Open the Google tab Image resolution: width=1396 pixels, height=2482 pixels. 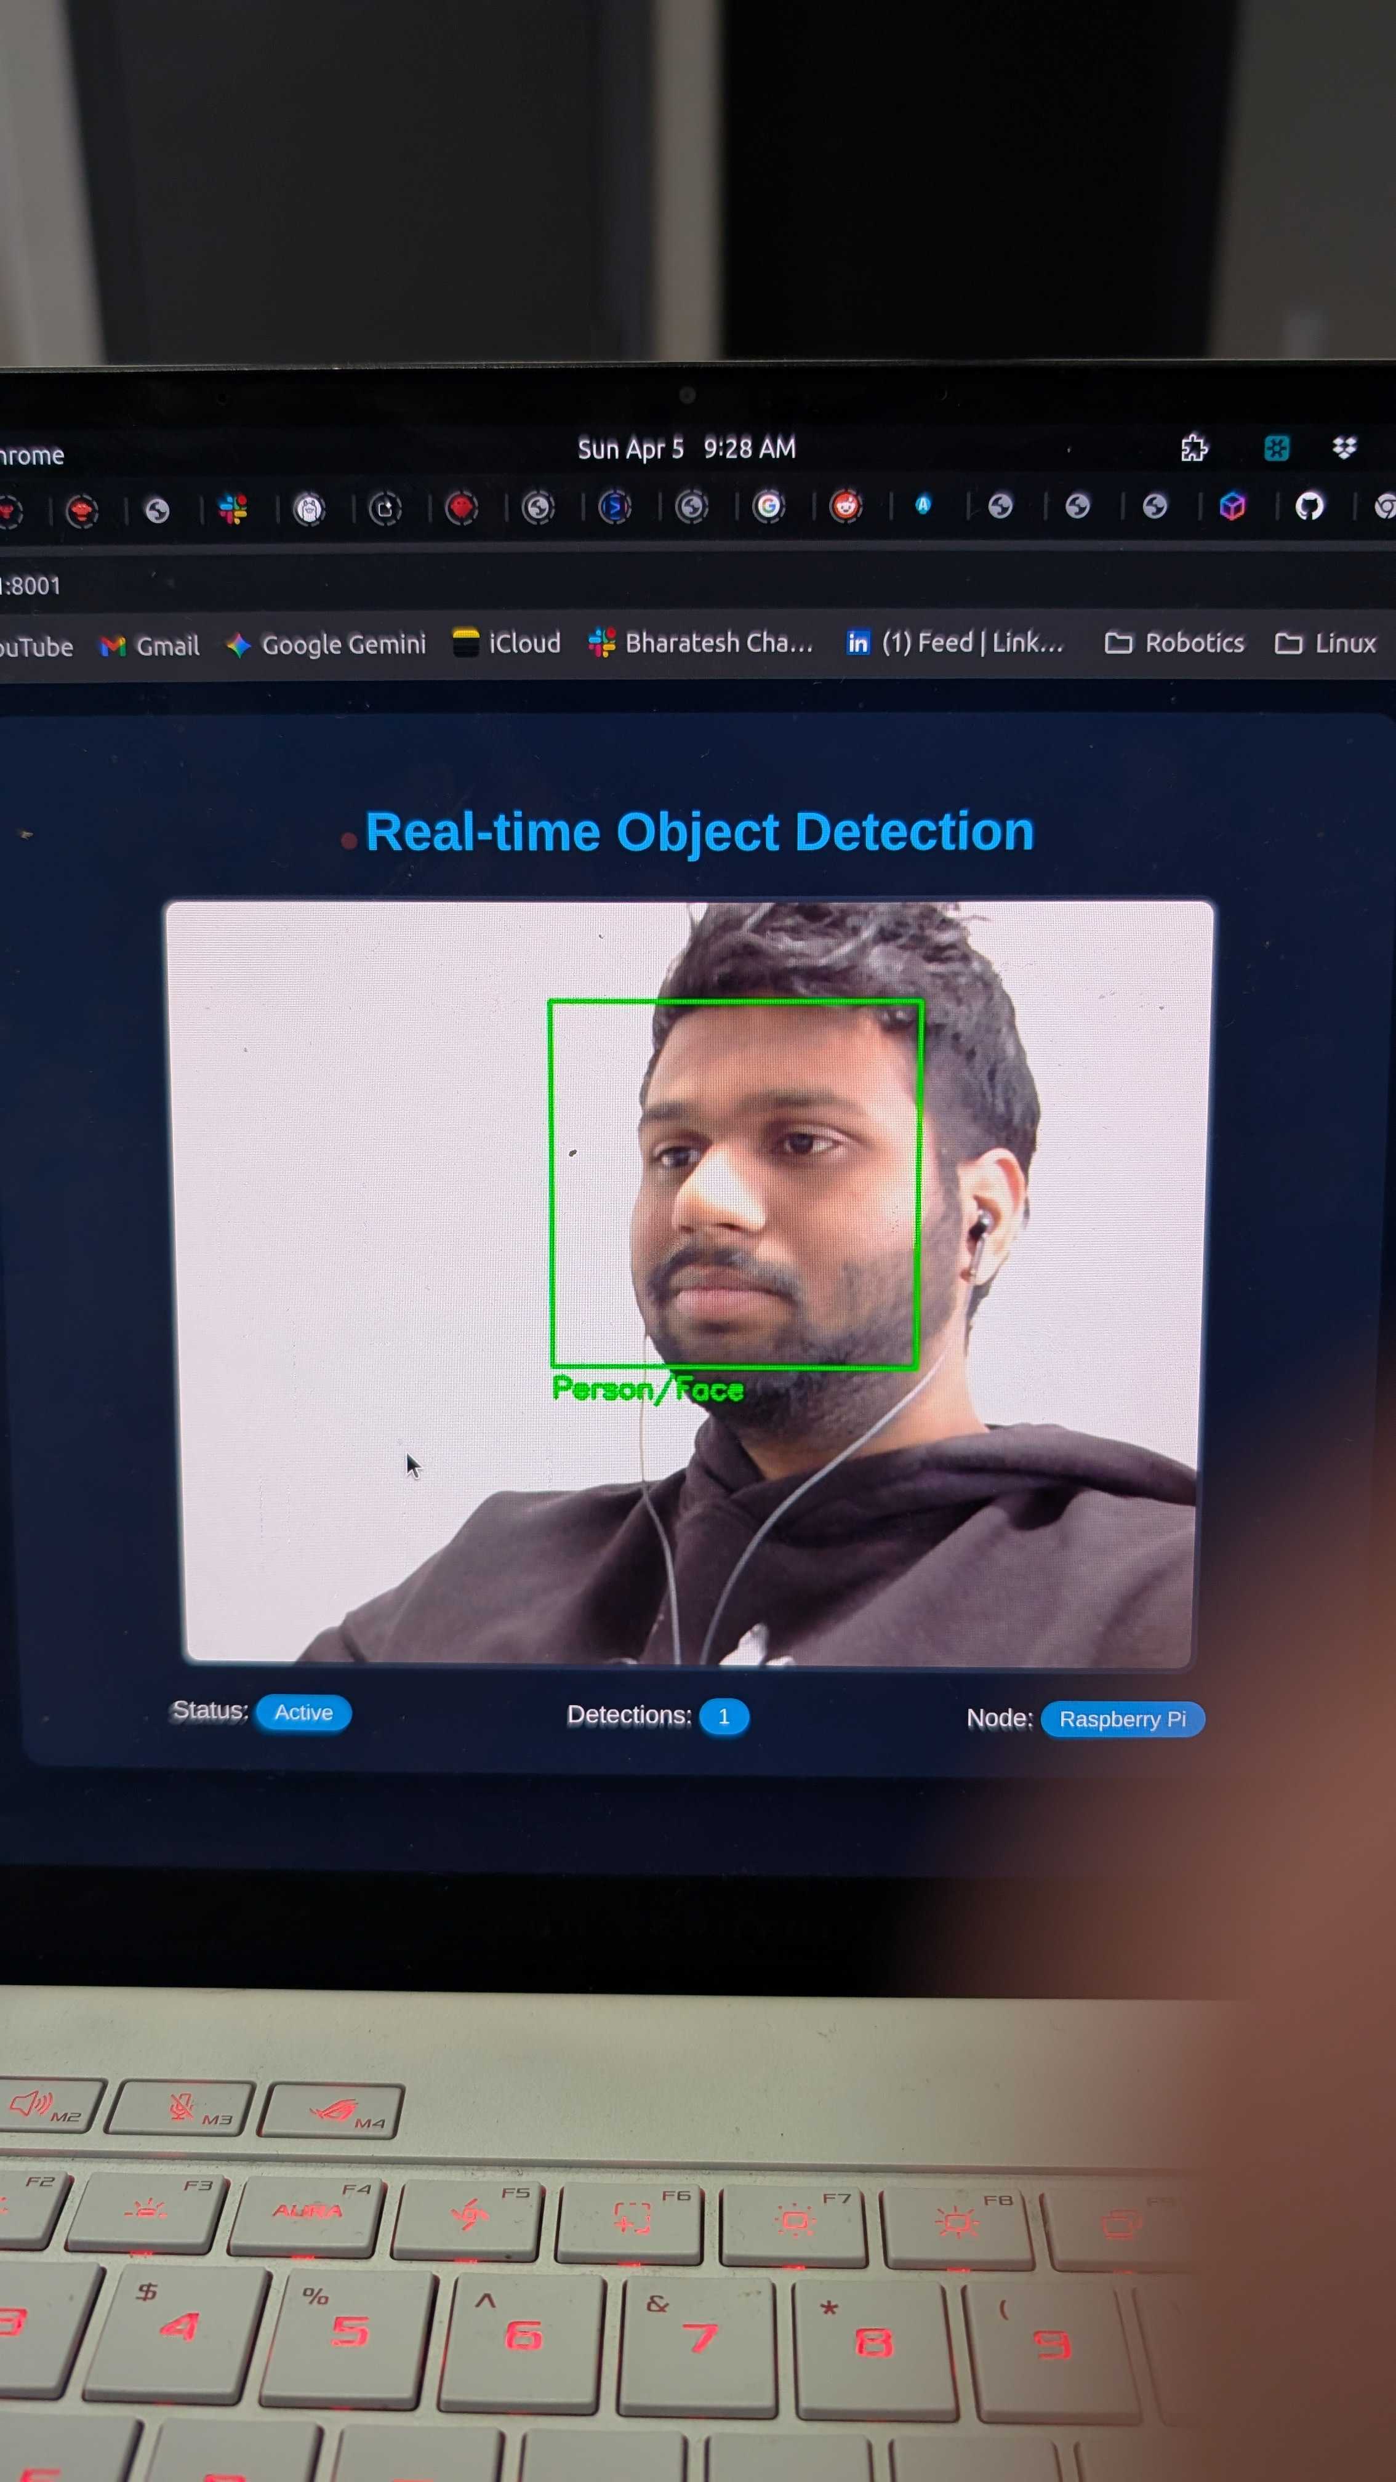(x=768, y=506)
